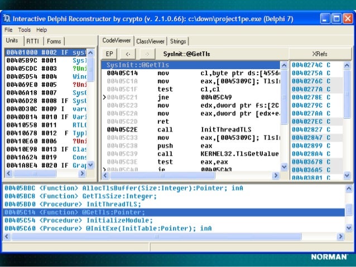The width and height of the screenshot is (356, 267).
Task: Switch to the RTTI tab
Action: pyautogui.click(x=33, y=41)
